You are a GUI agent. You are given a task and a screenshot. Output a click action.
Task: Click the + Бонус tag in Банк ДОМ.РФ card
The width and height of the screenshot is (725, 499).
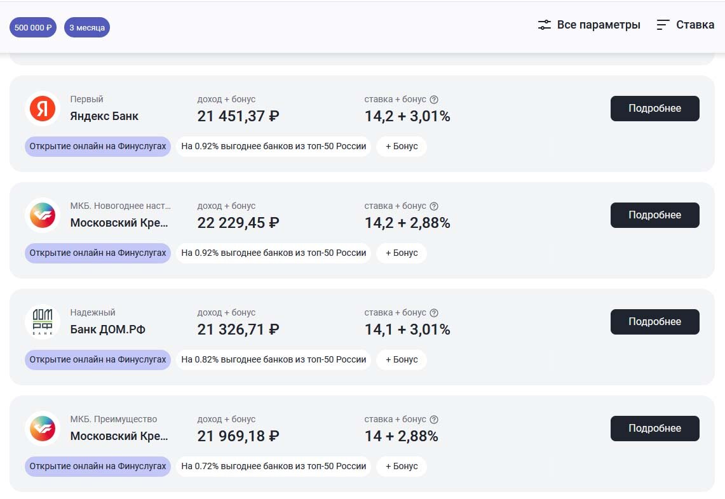402,360
